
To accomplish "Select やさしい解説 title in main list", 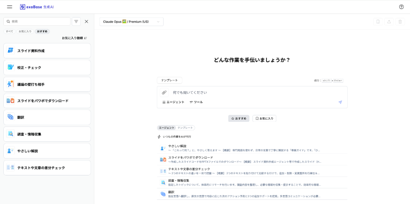I will coord(177,146).
